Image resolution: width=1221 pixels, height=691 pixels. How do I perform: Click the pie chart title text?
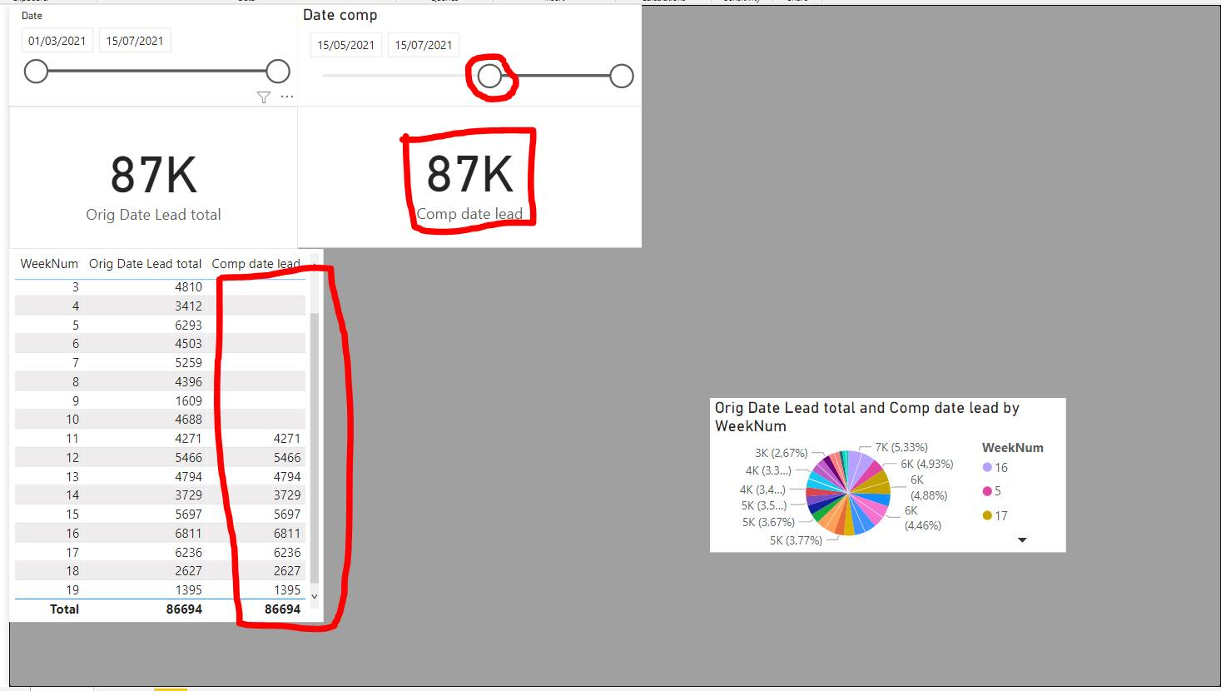[x=867, y=417]
